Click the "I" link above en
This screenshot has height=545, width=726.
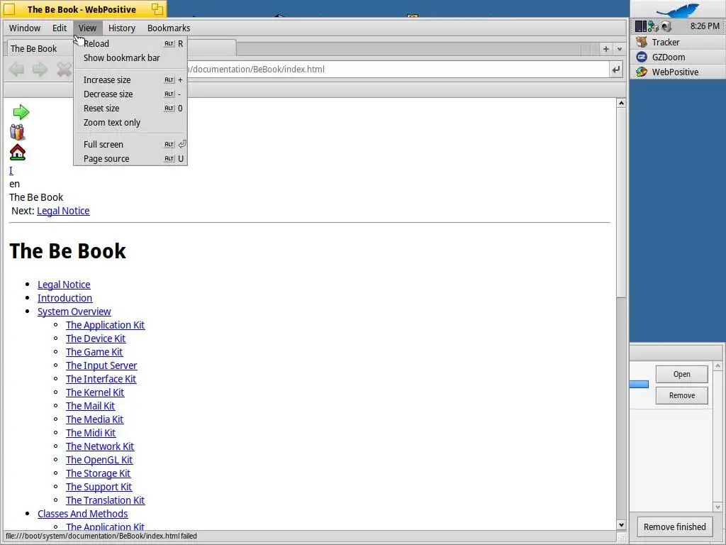click(11, 170)
